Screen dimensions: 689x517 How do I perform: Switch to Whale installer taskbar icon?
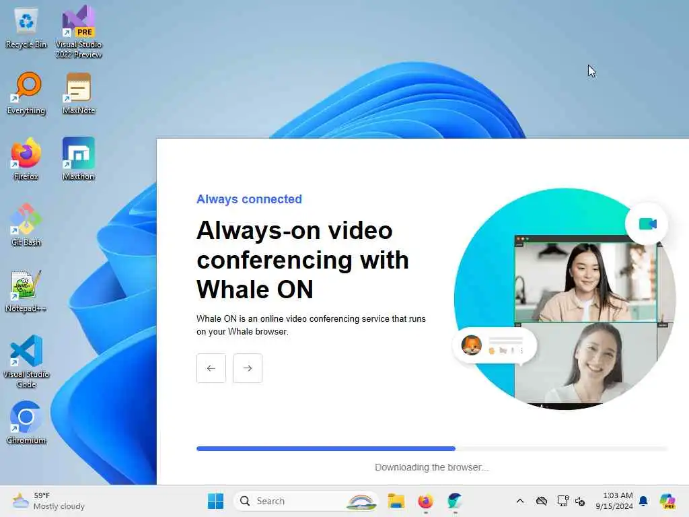click(455, 501)
